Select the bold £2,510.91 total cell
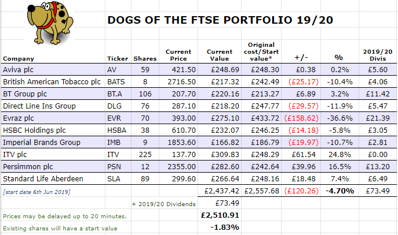398x235 pixels. tap(220, 215)
